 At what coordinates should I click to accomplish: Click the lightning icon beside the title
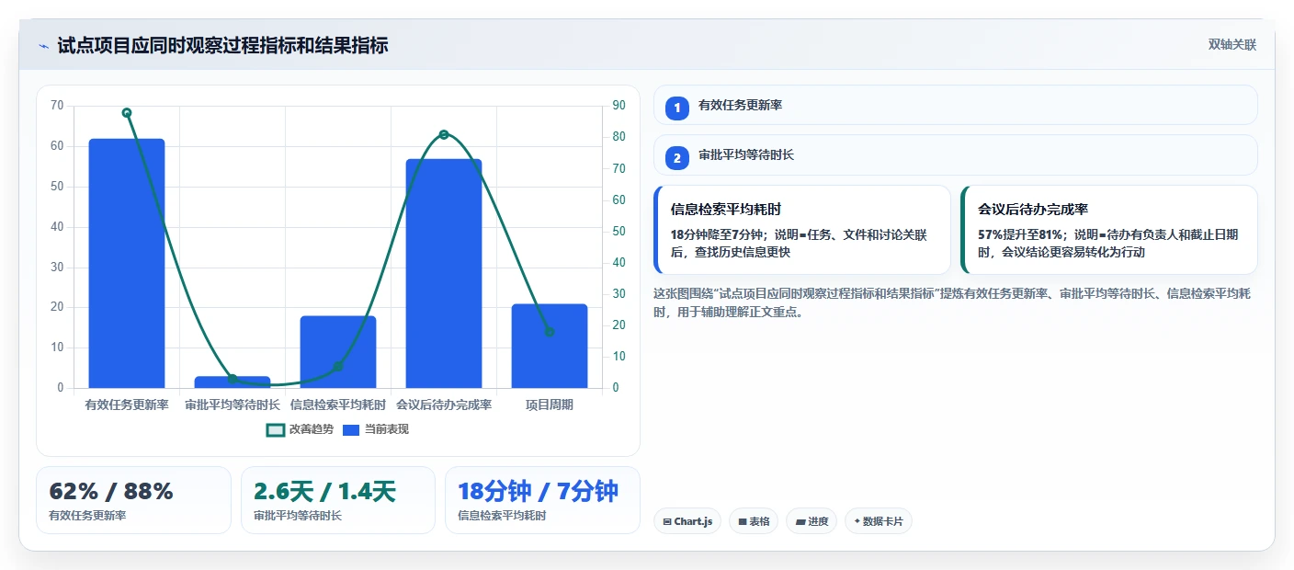tap(43, 45)
